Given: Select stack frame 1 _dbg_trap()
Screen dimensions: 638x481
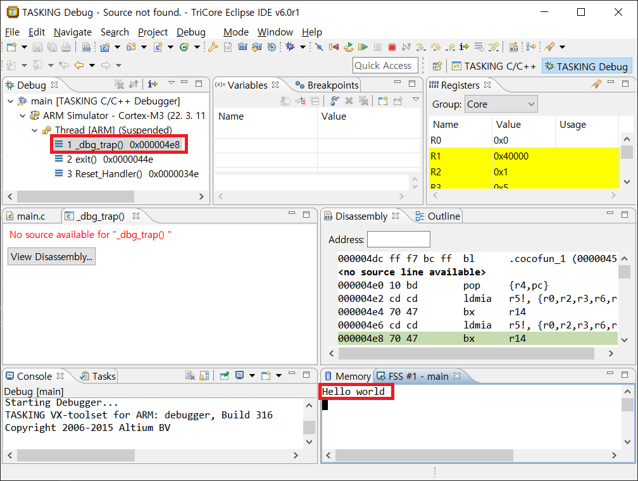Looking at the screenshot, I should click(x=118, y=144).
